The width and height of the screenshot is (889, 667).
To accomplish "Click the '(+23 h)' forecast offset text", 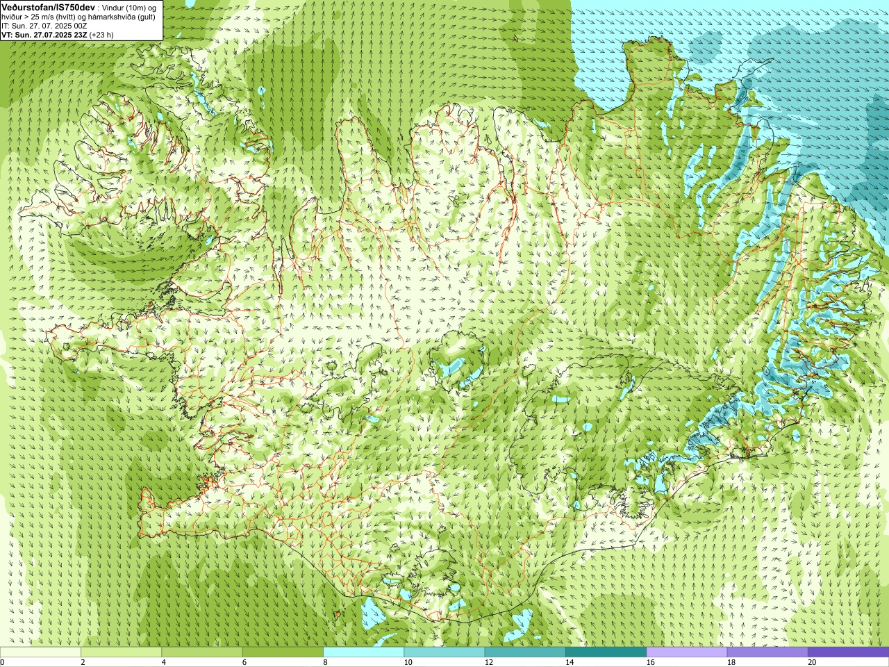I will tap(101, 35).
